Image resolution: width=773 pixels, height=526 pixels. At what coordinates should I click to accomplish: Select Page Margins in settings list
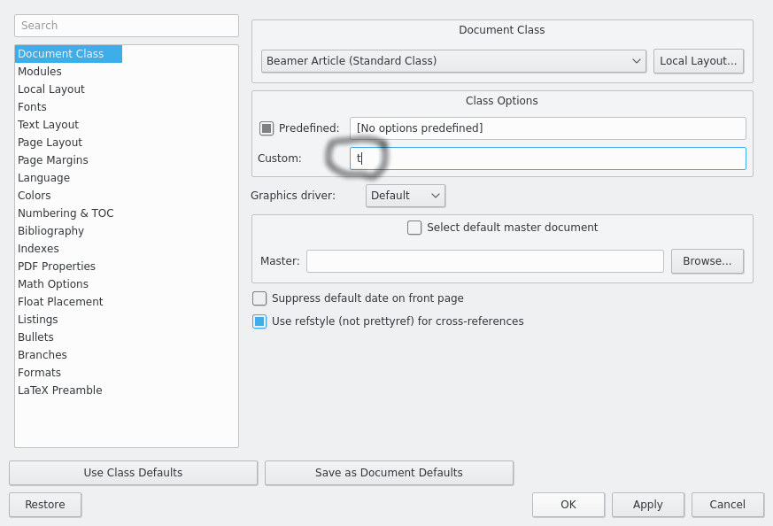click(53, 160)
